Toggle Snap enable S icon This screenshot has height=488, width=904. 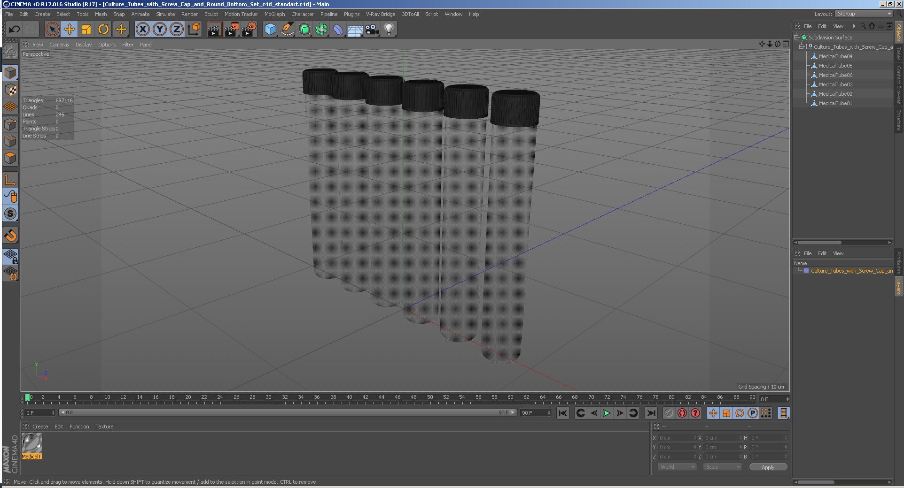coord(10,213)
